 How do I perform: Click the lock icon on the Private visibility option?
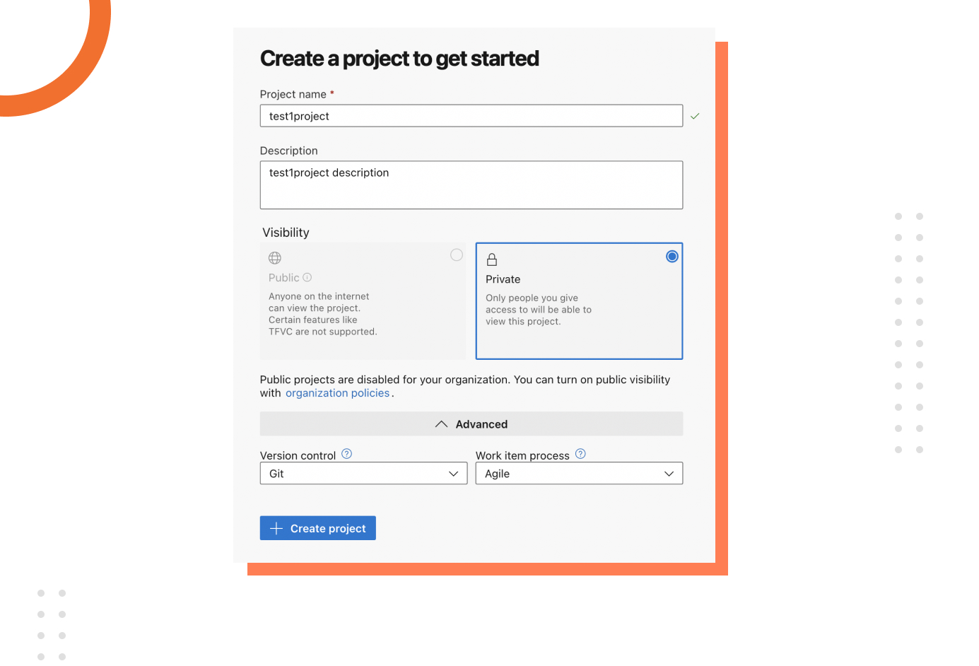491,259
